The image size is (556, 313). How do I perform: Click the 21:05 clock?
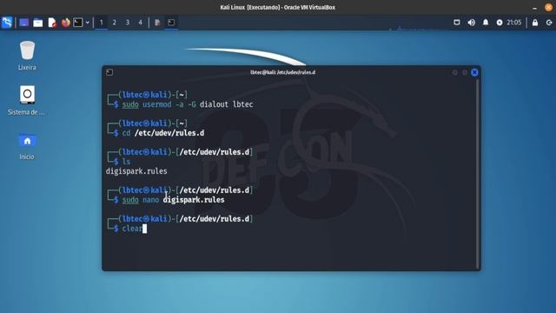(513, 23)
